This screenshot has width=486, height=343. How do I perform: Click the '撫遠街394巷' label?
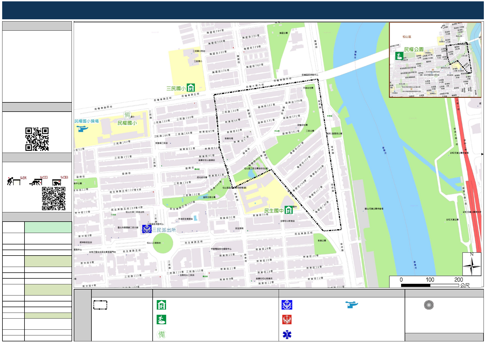pos(215,32)
